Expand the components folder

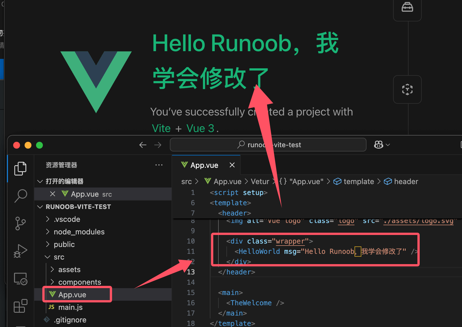point(79,282)
